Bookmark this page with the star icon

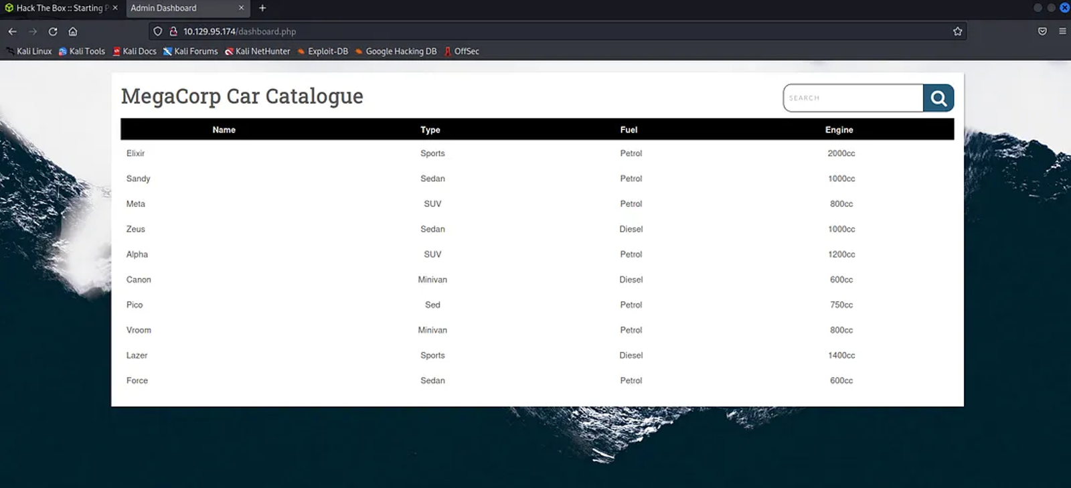tap(957, 31)
